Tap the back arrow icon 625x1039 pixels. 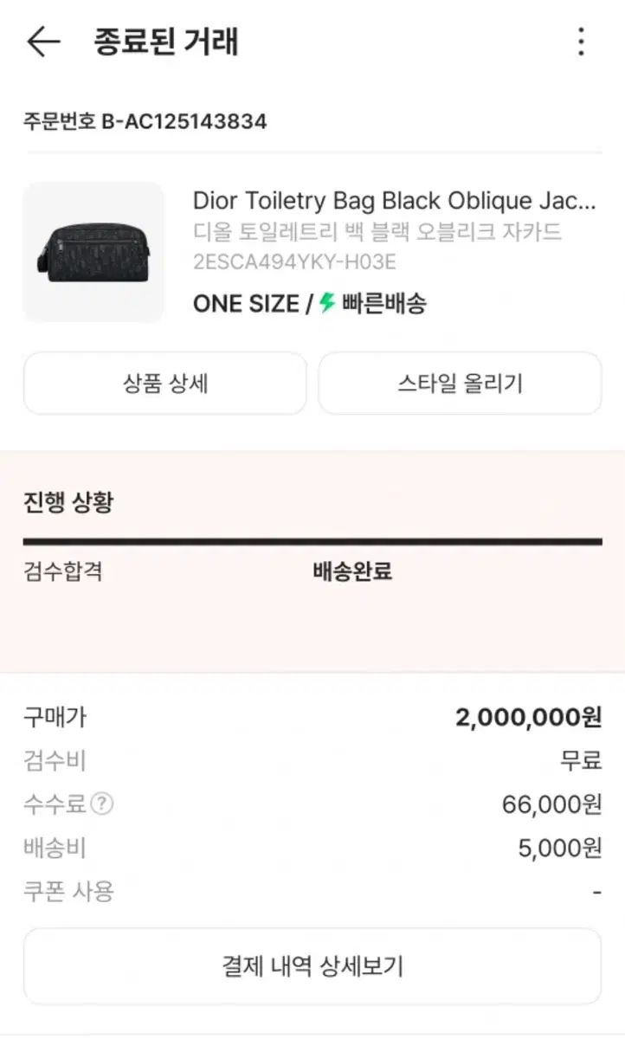43,42
